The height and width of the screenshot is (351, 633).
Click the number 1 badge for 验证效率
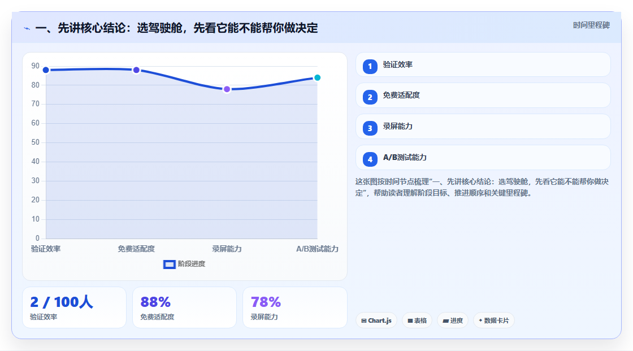coord(370,67)
